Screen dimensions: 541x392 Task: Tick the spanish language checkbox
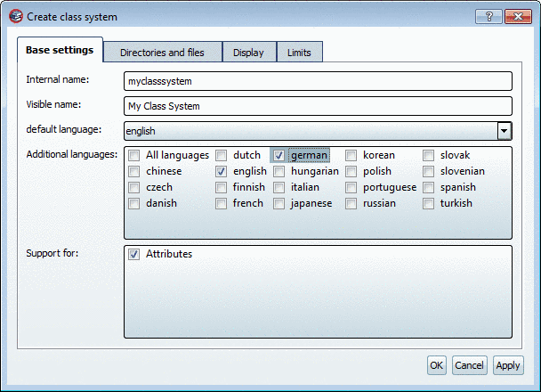[428, 187]
